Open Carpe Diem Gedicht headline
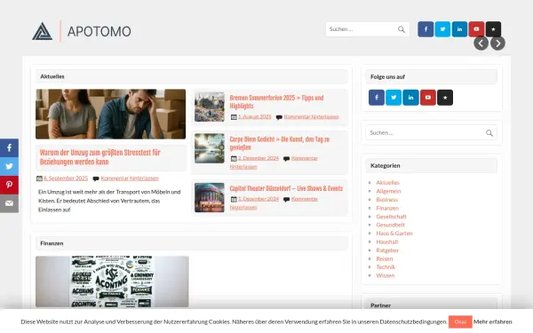 tap(280, 143)
